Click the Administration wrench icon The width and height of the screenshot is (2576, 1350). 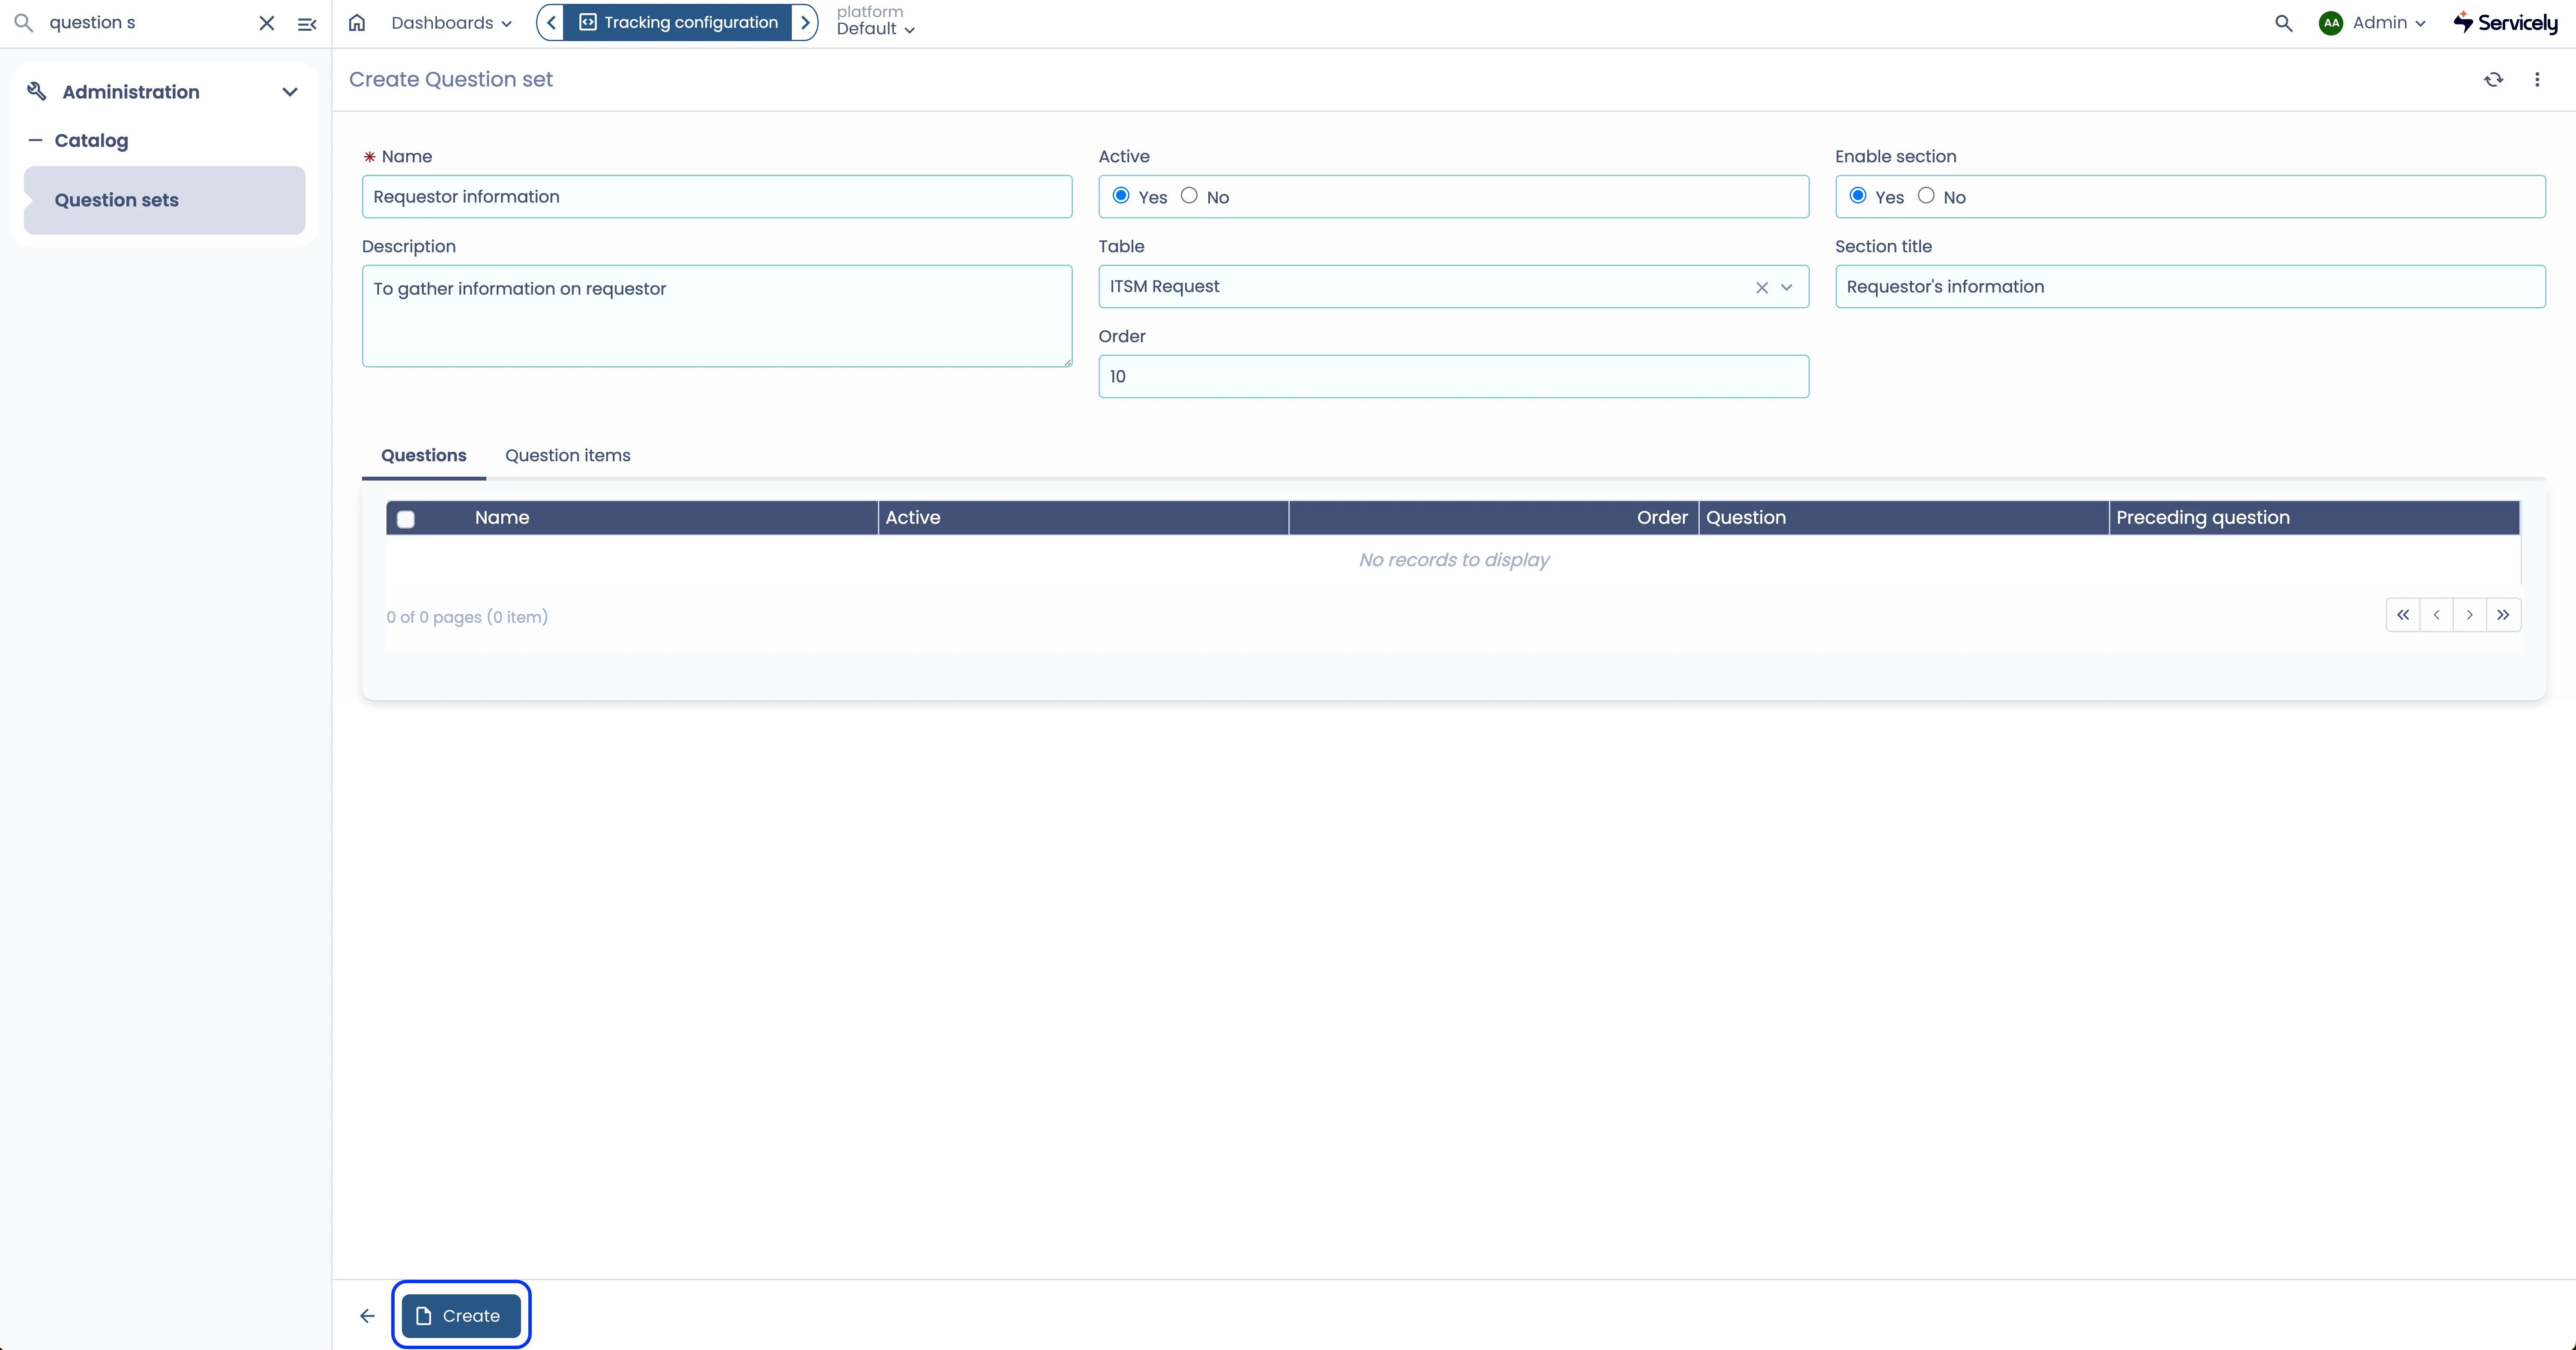pyautogui.click(x=37, y=92)
